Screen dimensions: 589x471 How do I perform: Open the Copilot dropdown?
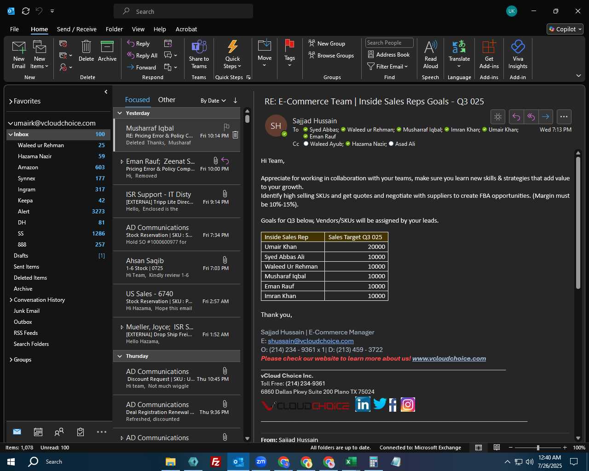(x=565, y=29)
